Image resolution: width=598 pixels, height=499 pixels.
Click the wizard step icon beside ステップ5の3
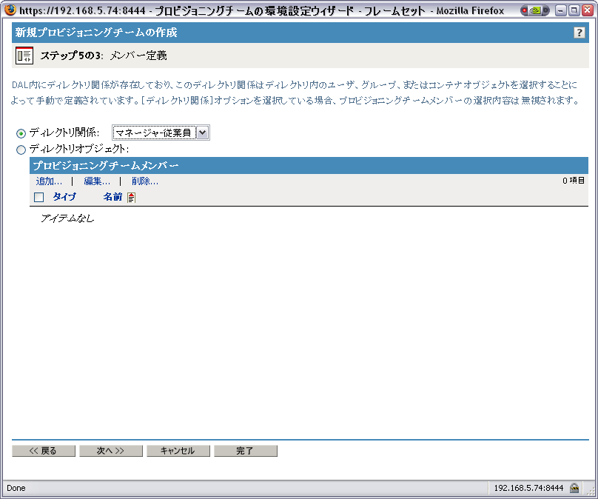(24, 56)
